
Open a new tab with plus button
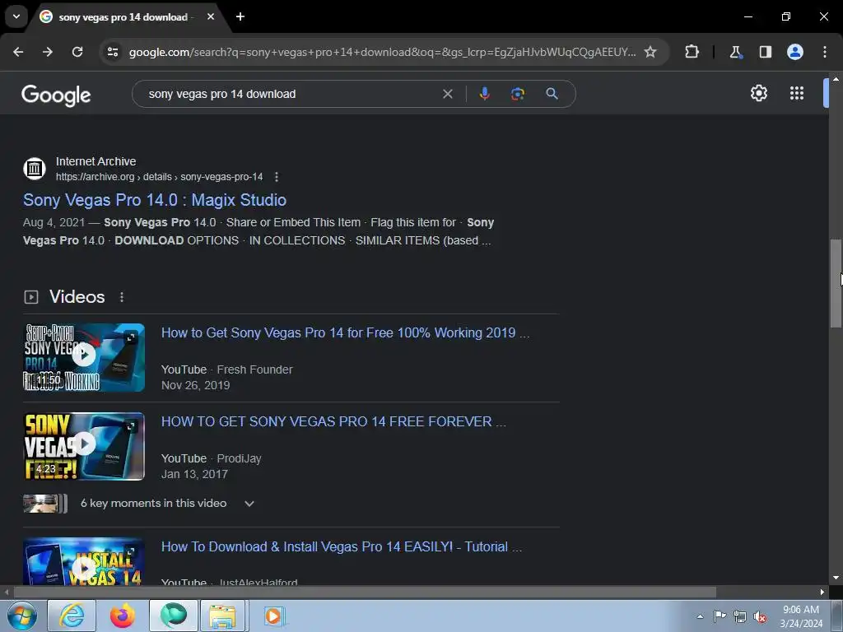240,16
